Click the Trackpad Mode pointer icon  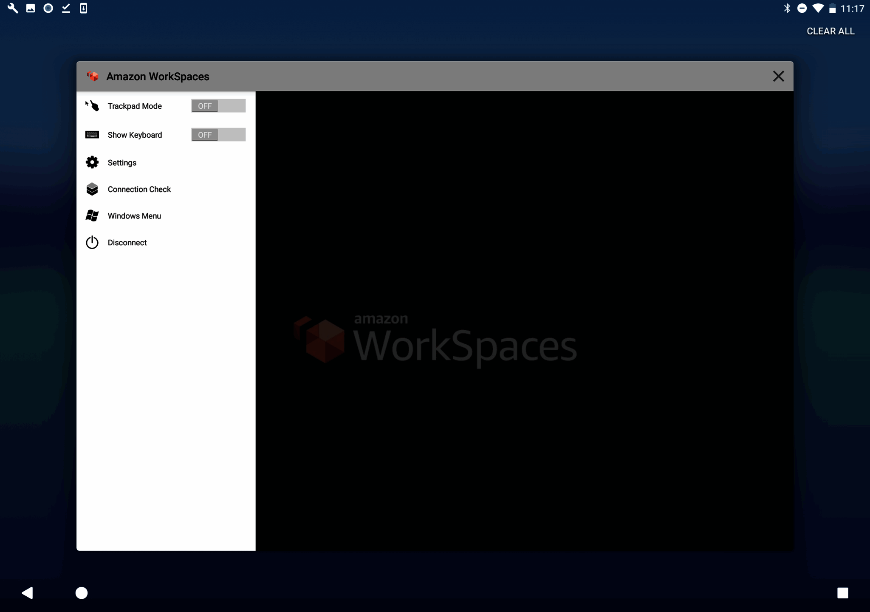(92, 106)
